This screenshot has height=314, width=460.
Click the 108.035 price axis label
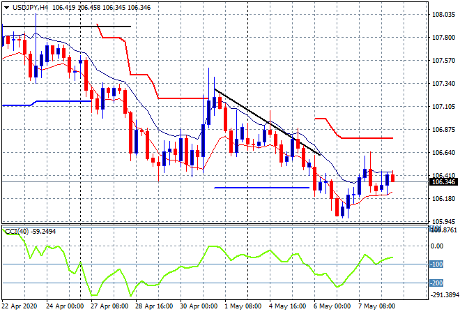444,15
